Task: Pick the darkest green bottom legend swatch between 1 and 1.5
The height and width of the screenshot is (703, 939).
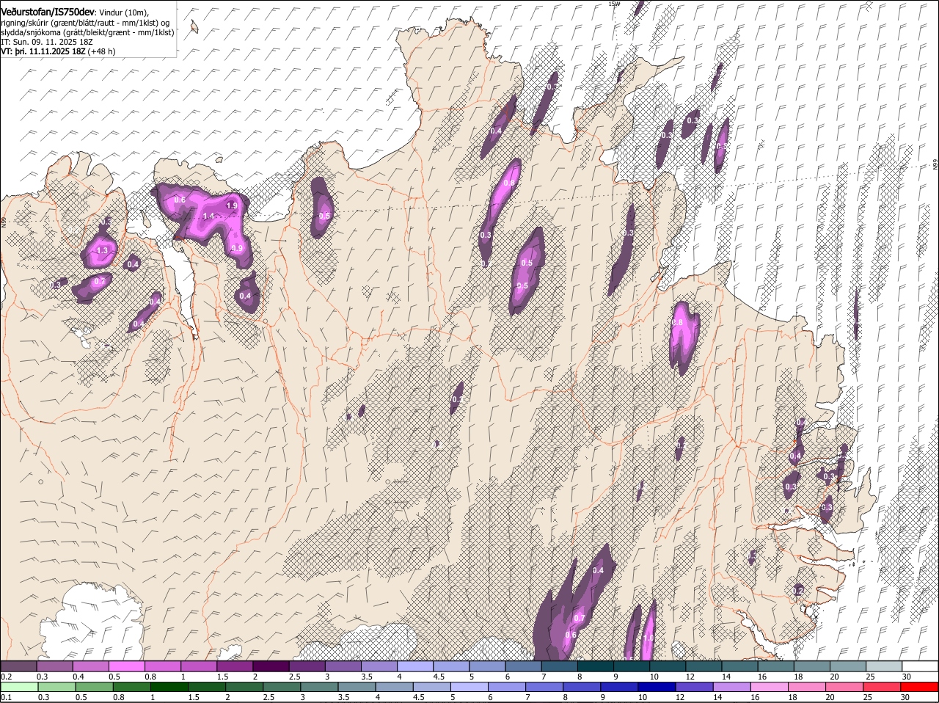Action: point(169,687)
